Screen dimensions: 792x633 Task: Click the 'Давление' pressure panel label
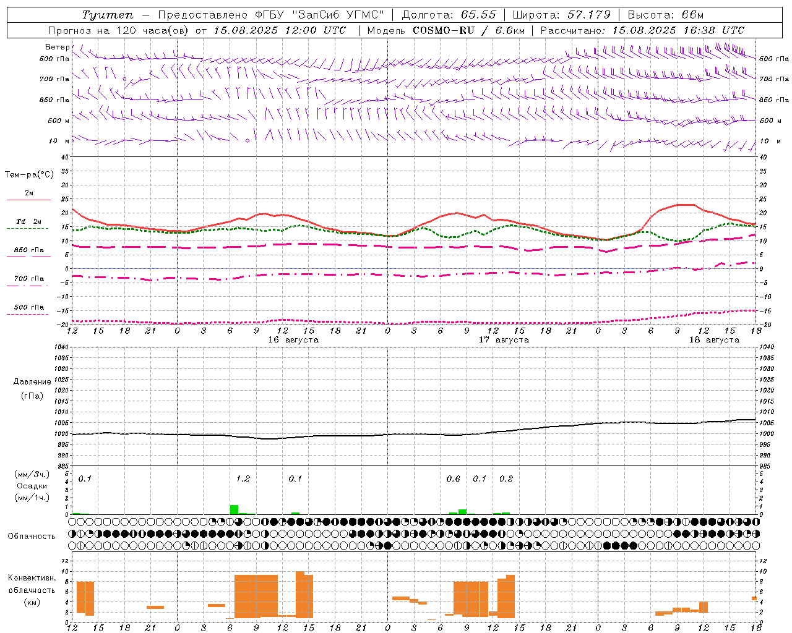tap(32, 382)
